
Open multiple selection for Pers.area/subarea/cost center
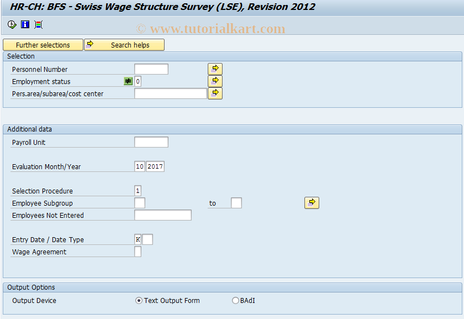215,93
